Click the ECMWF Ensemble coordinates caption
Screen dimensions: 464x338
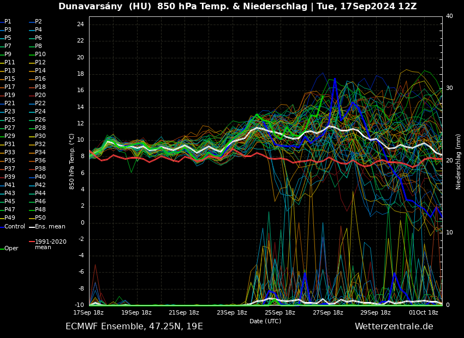tap(134, 327)
